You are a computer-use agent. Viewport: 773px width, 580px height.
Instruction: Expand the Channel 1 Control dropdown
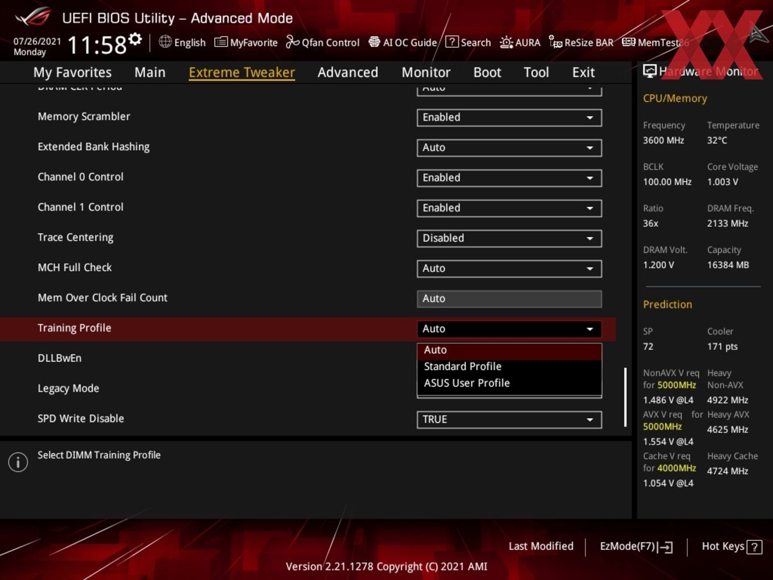(x=509, y=208)
